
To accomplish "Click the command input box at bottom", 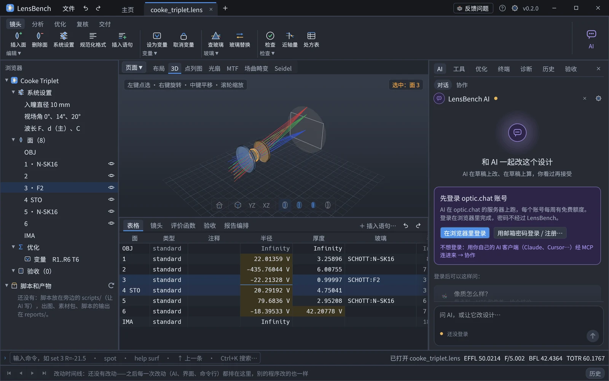I will tap(135, 358).
